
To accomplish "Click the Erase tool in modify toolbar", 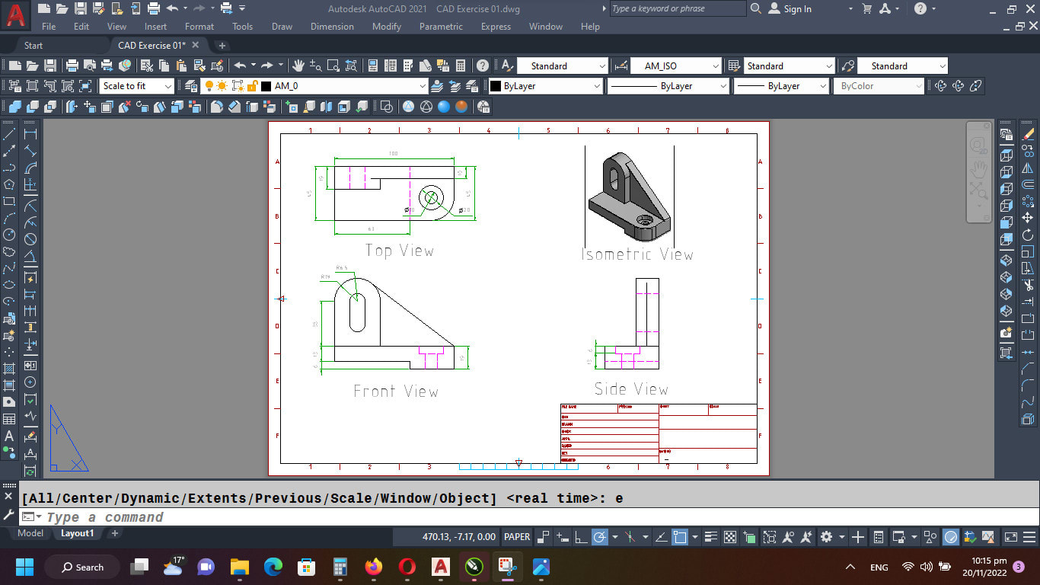I will tap(1028, 134).
